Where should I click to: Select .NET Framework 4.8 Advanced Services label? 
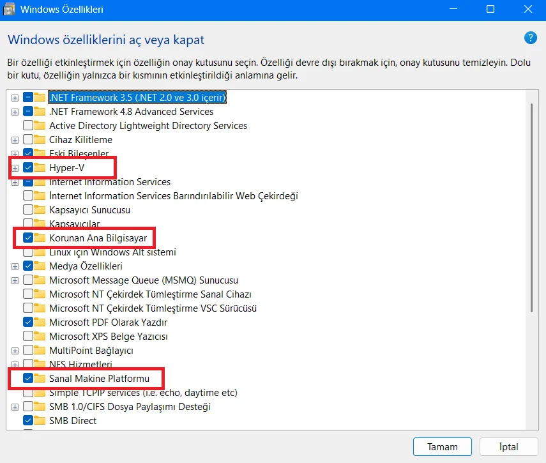(131, 112)
